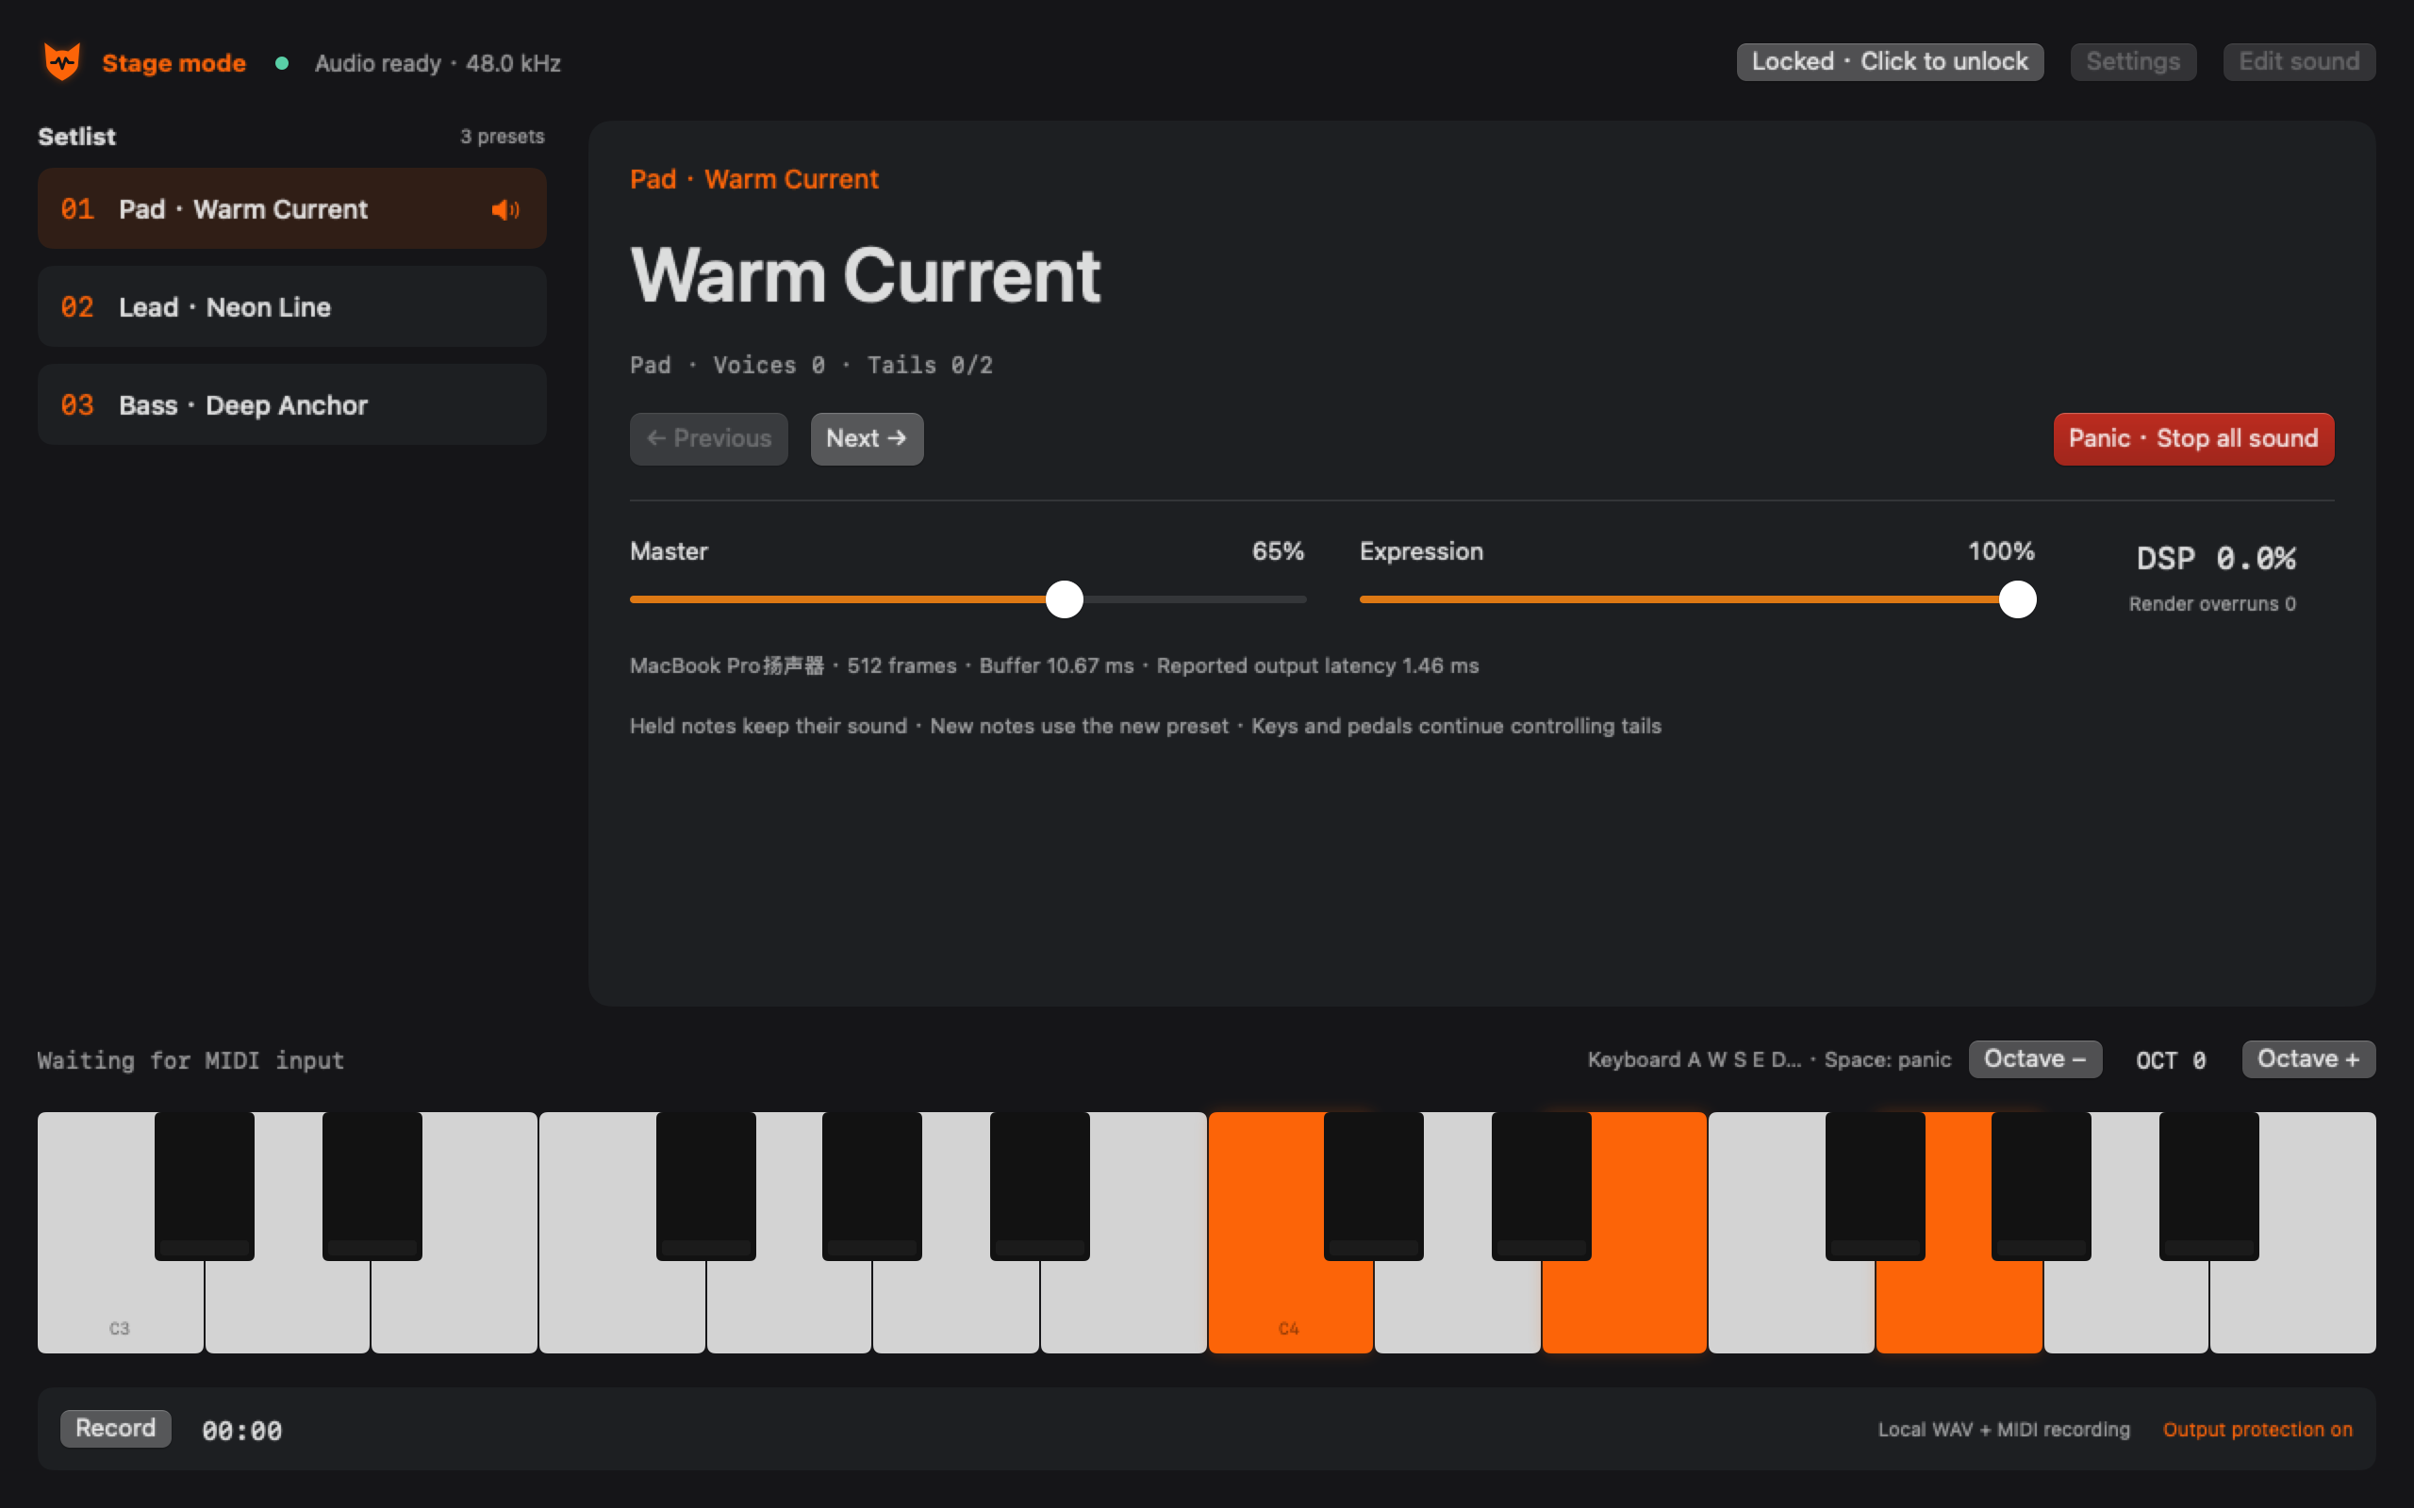Click the 'Render overruns 0' text
This screenshot has height=1508, width=2414.
[x=2212, y=604]
